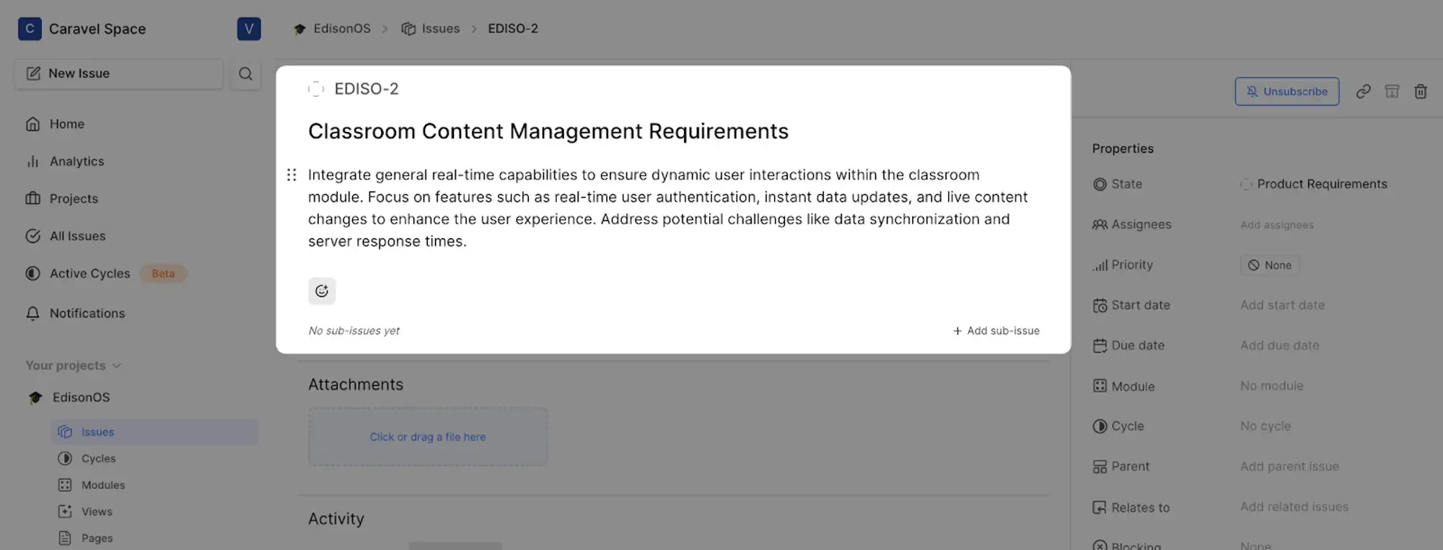Go to Analytics in the sidebar

pos(76,161)
